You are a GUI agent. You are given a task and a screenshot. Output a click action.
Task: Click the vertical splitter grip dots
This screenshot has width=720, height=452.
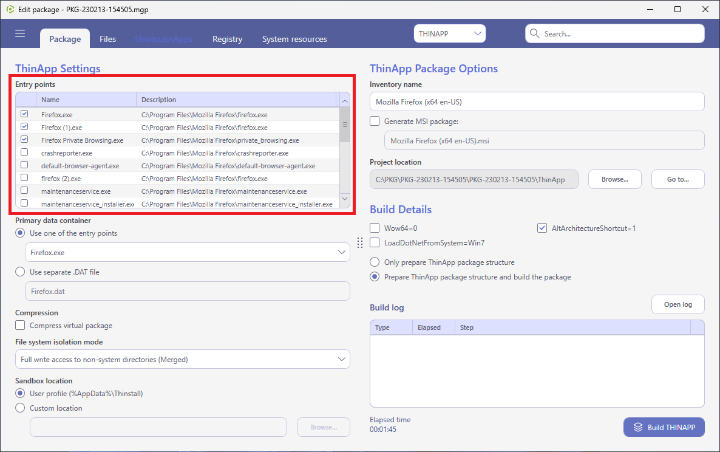click(360, 242)
